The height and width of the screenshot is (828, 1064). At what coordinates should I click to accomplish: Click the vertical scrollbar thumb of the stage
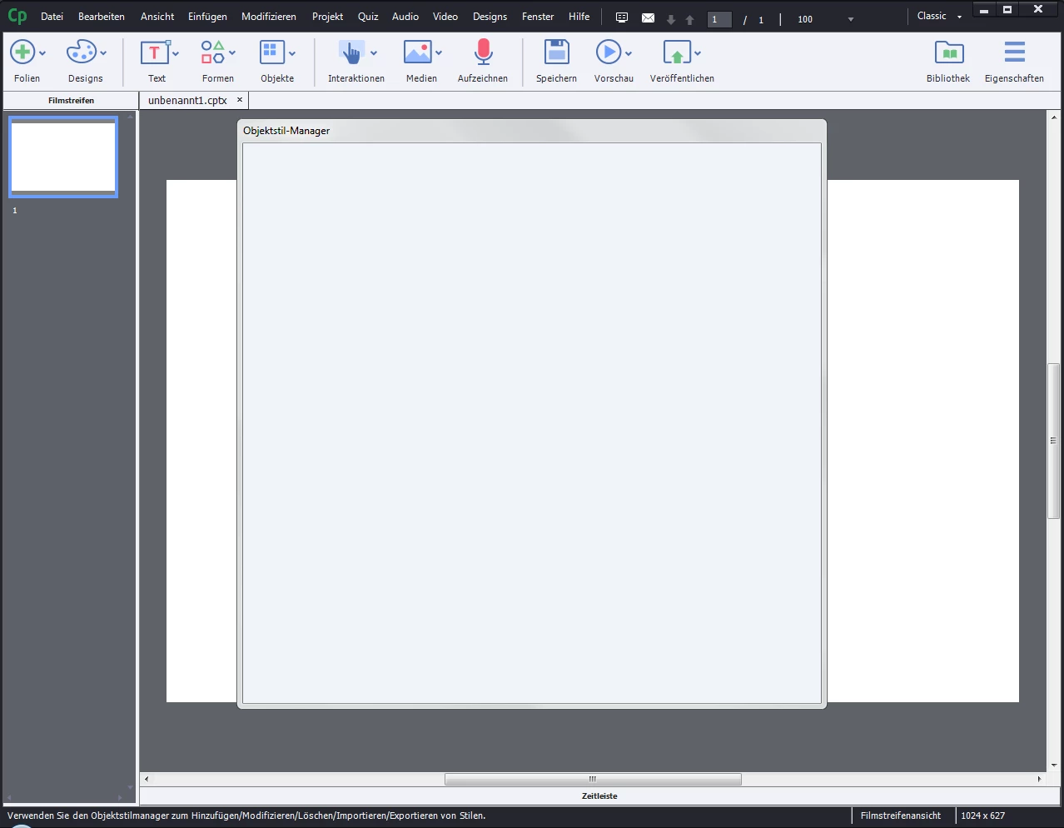click(1053, 441)
